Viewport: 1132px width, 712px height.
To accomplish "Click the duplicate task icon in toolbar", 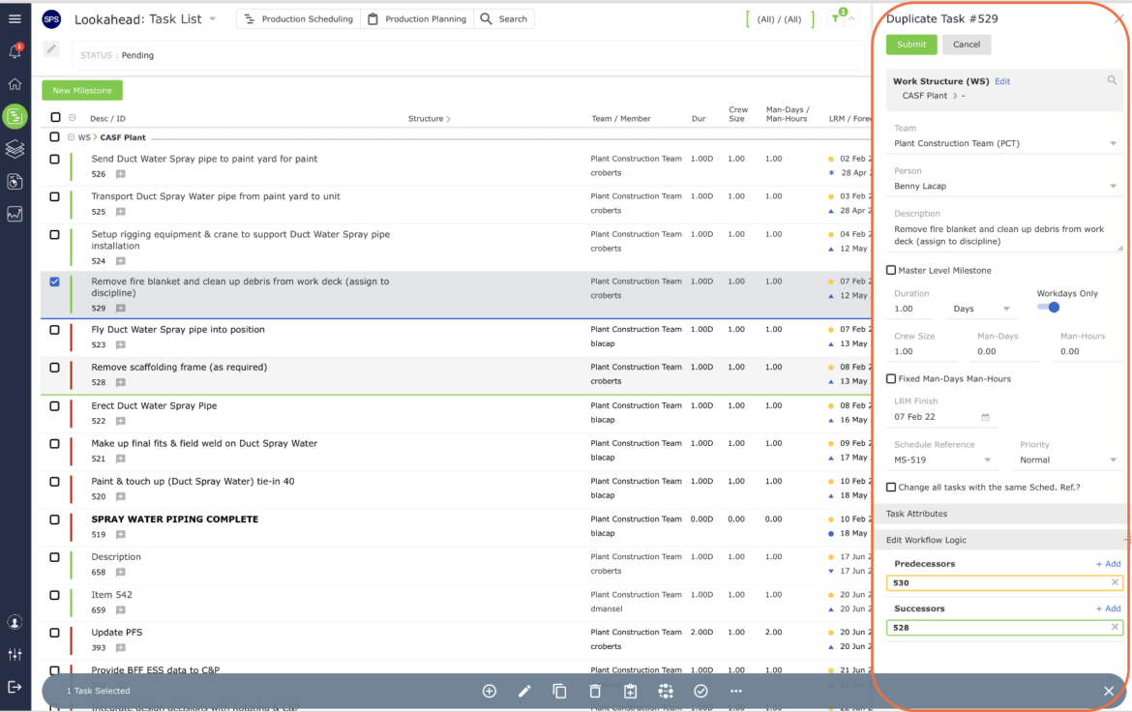I will coord(559,691).
